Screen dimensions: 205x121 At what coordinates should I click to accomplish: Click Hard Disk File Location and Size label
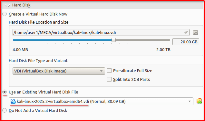pyautogui.click(x=39, y=22)
